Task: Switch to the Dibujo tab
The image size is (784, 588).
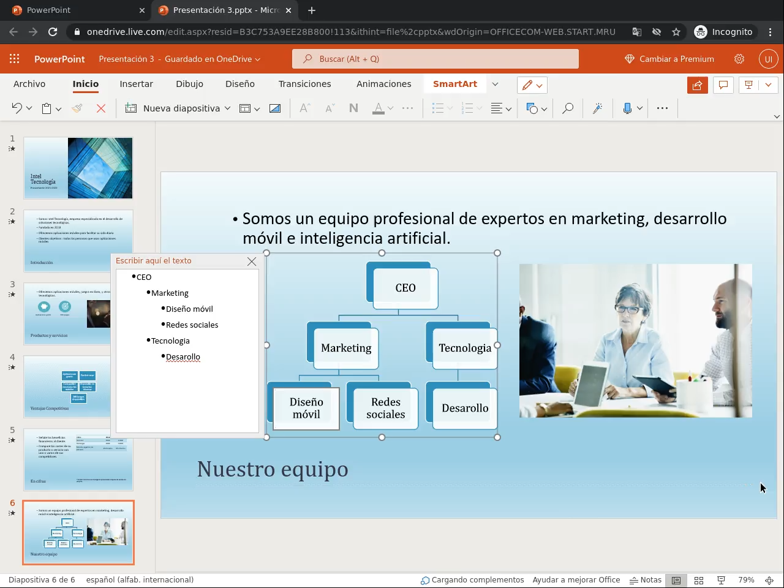Action: click(x=190, y=84)
